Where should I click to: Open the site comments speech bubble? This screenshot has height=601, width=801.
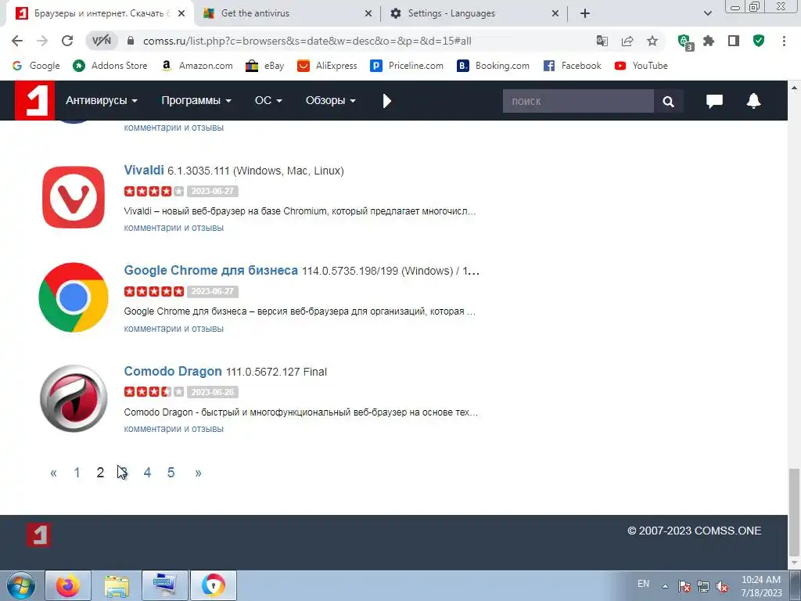[x=714, y=101]
